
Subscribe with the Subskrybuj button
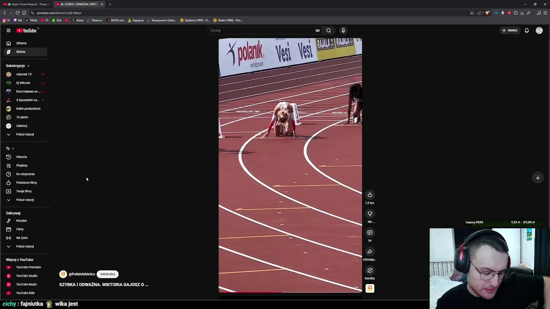click(x=107, y=274)
